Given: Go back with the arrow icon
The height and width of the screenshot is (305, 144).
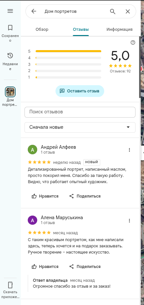Looking at the screenshot, I should tap(34, 11).
